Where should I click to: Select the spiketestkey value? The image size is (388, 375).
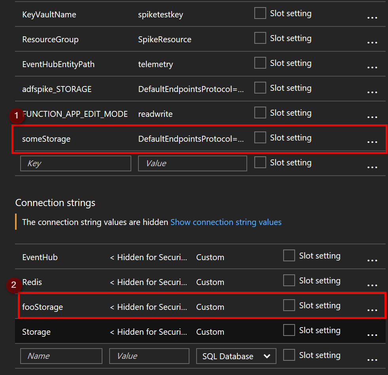tap(161, 15)
